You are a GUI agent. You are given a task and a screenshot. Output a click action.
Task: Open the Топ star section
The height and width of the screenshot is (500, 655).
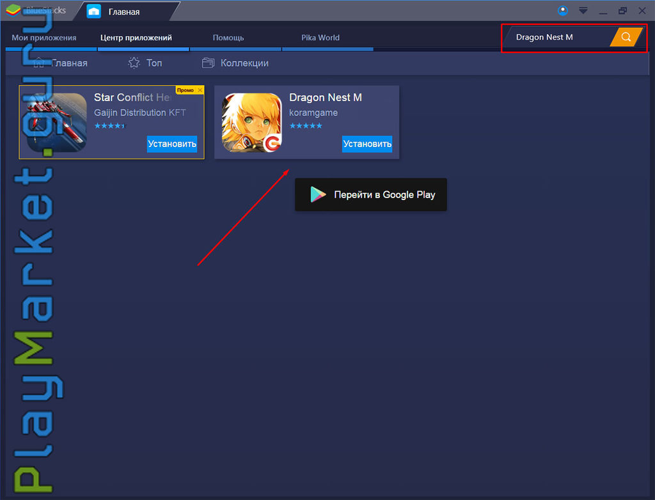[x=145, y=63]
